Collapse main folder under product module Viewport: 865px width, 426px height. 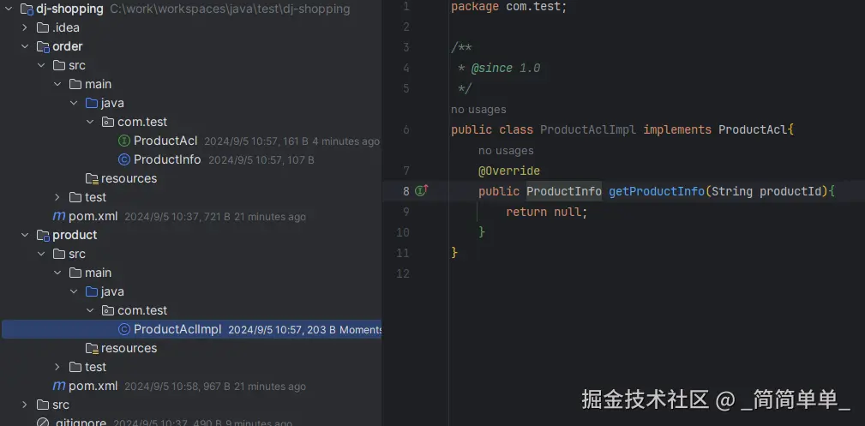(57, 273)
